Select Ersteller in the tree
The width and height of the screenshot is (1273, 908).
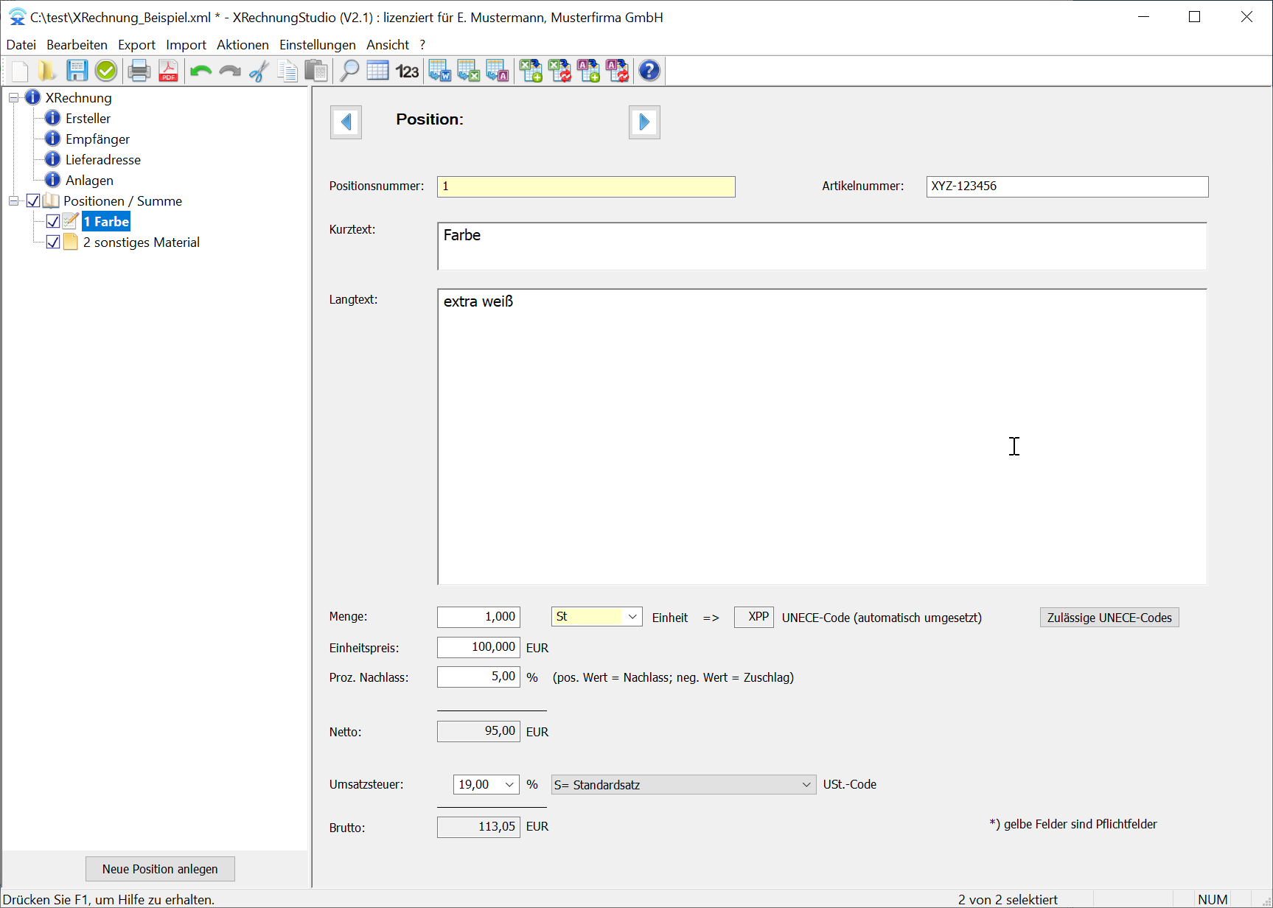(88, 118)
